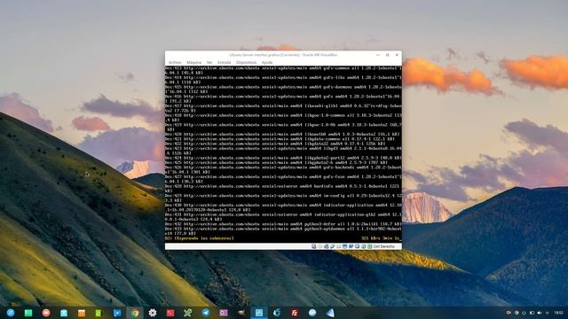
Task: Open the green crossed-tools icon on the taskbar
Action: click(187, 313)
